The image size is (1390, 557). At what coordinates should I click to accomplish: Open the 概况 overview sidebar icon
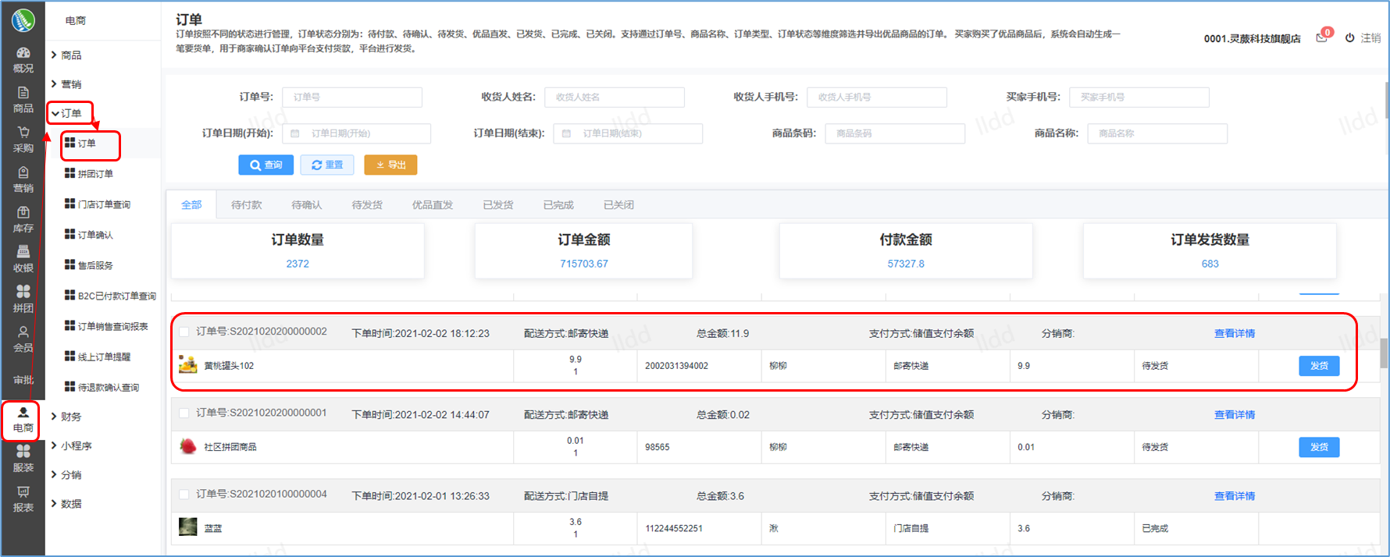point(23,53)
